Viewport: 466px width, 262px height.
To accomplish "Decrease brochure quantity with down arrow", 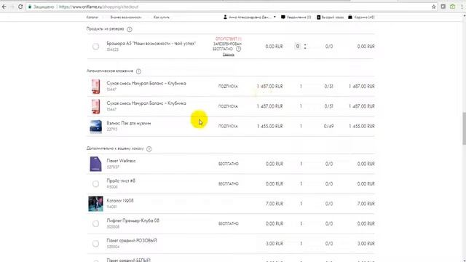I will click(305, 48).
